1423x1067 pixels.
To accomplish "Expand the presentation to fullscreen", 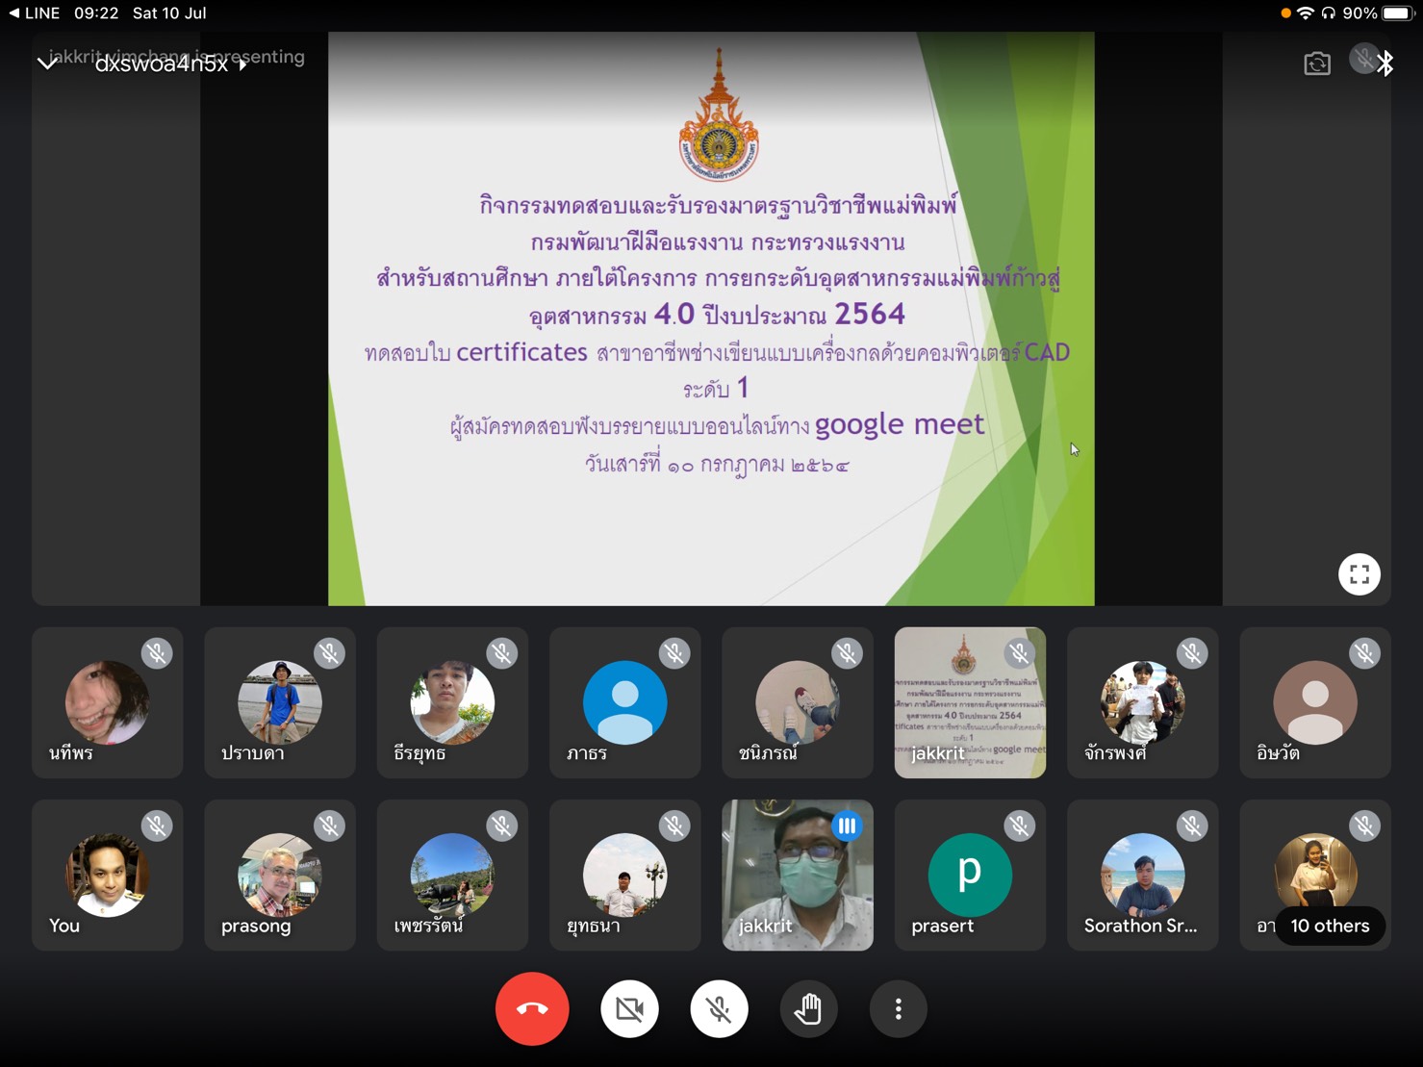I will coord(1359,574).
